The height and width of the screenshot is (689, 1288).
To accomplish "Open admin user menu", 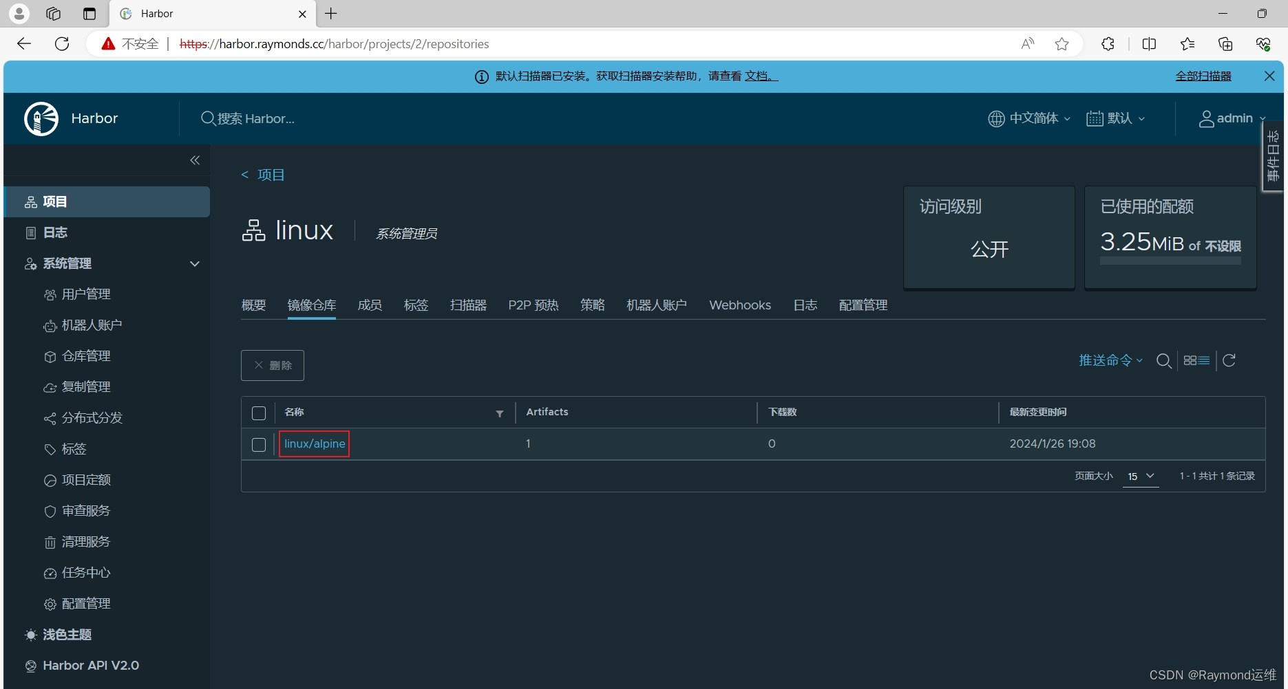I will (1232, 118).
